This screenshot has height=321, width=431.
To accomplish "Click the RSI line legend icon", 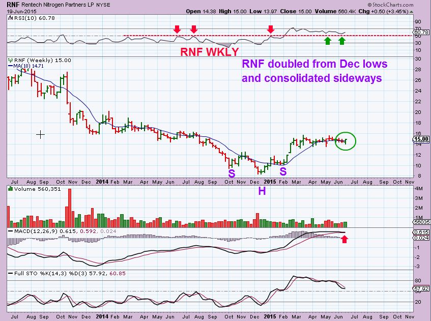I will coord(10,18).
